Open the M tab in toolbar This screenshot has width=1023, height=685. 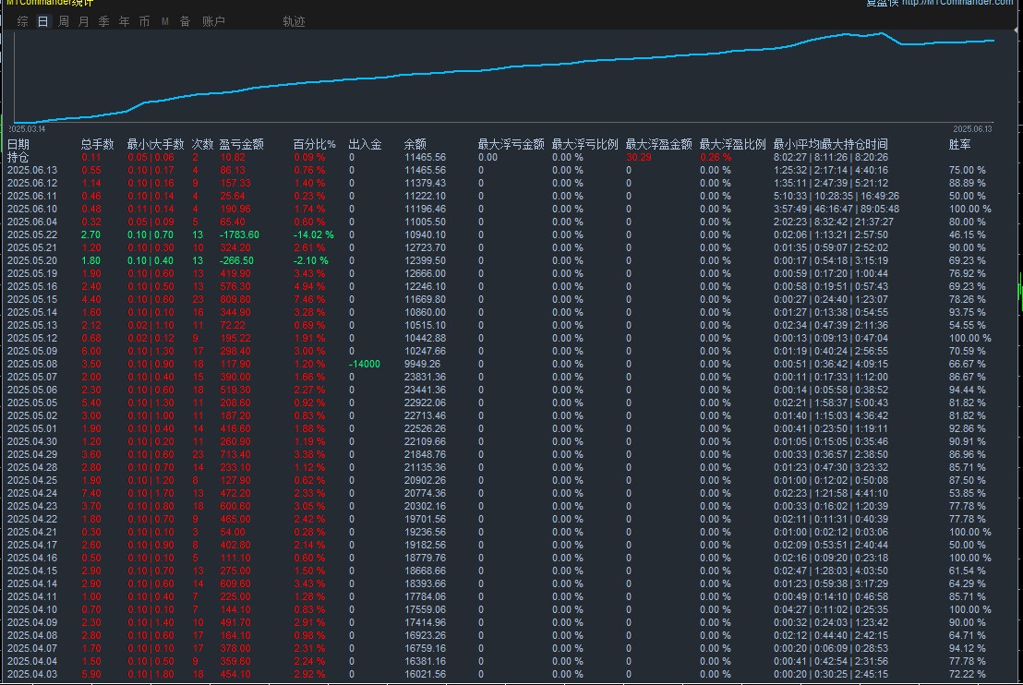point(164,21)
